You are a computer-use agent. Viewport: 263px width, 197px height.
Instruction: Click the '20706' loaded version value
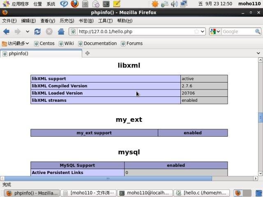[x=188, y=93]
